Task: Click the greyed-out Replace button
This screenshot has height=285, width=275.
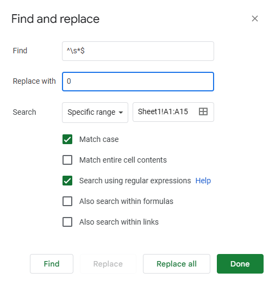Action: (108, 264)
